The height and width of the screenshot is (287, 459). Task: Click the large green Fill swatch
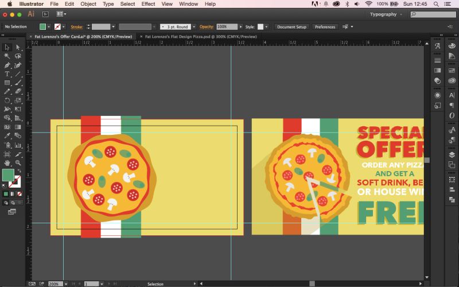(8, 175)
